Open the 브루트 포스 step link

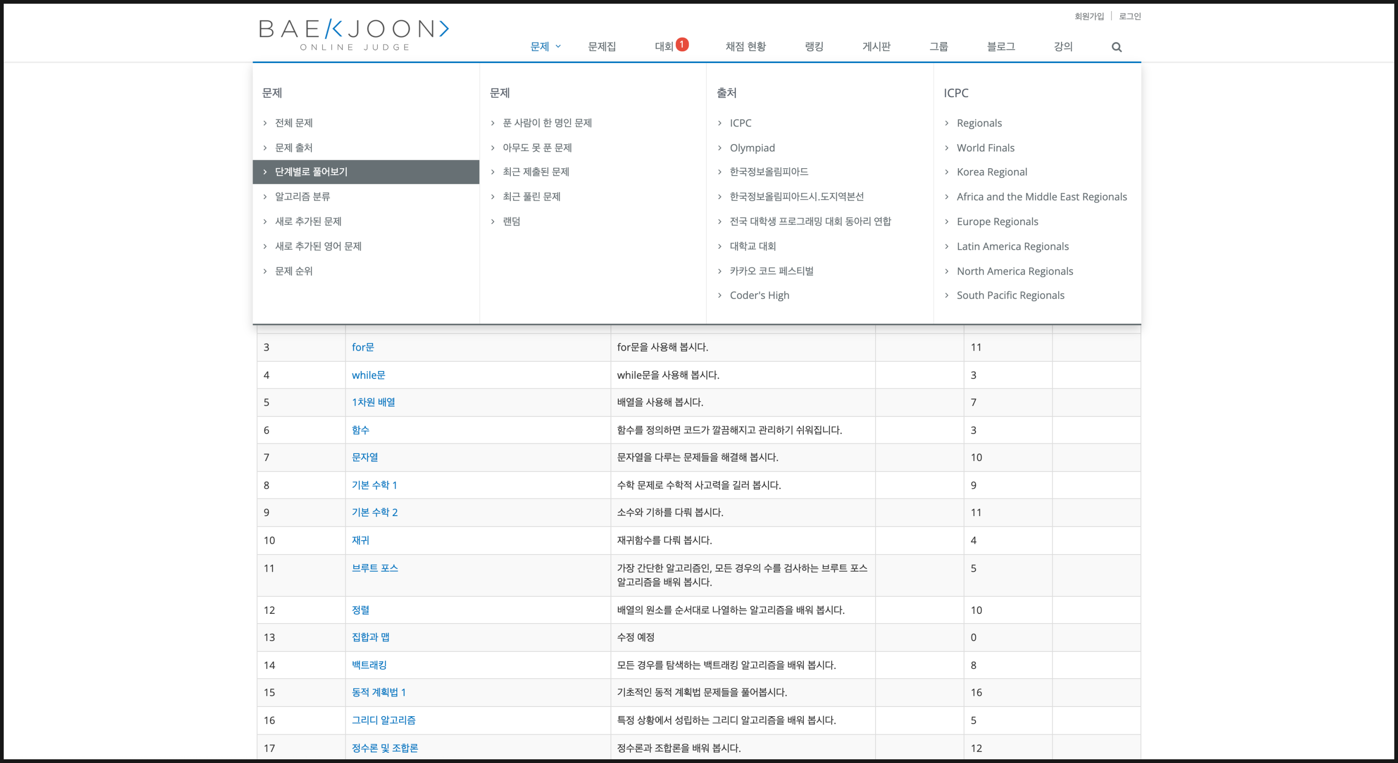click(375, 568)
